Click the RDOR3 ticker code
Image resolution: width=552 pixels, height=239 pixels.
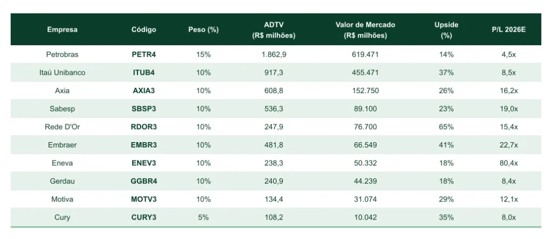[143, 127]
